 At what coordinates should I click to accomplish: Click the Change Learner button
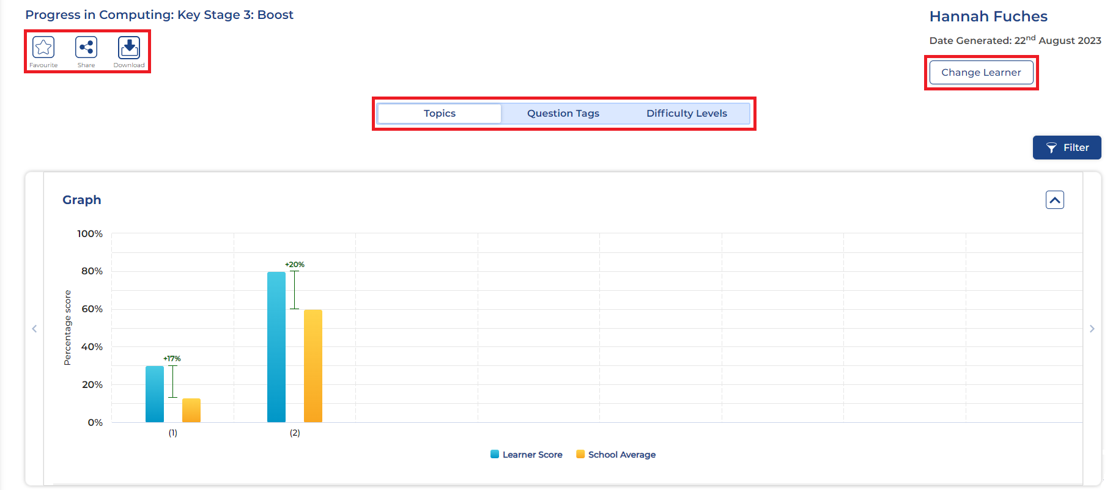tap(981, 72)
